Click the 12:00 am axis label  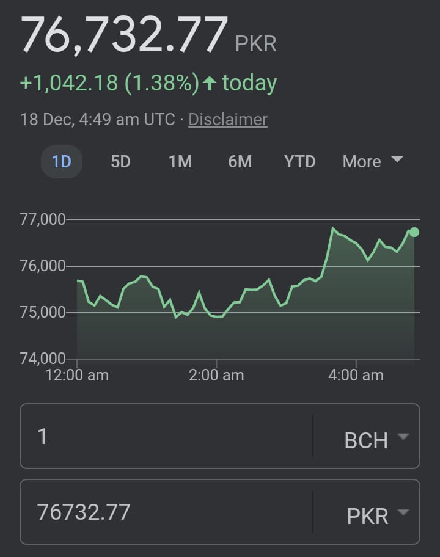coord(77,375)
